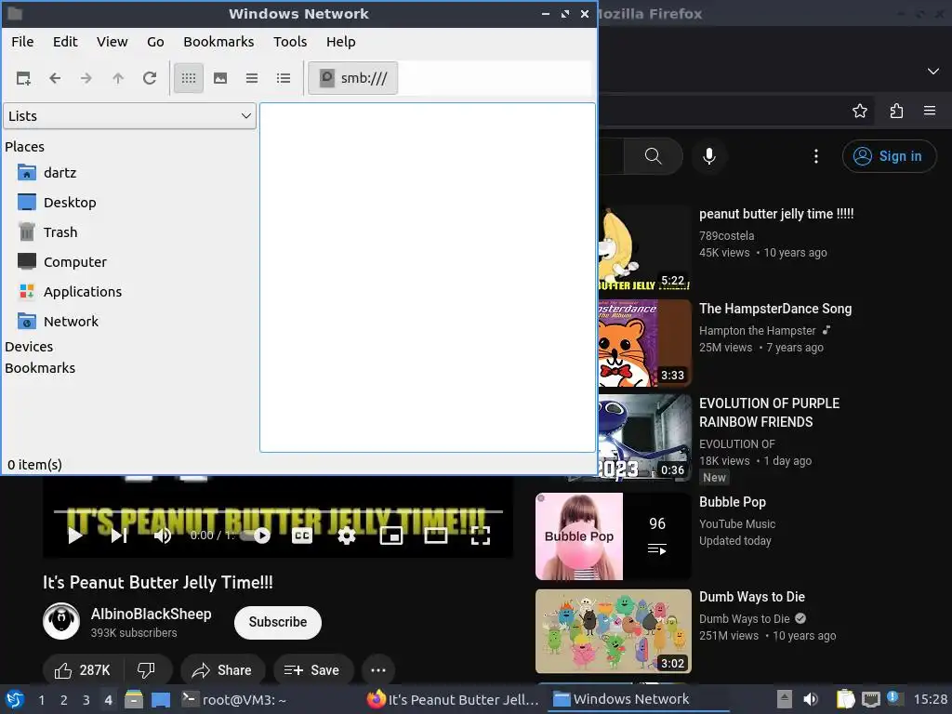The height and width of the screenshot is (714, 952).
Task: Open Bubble Pop playlist thumbnail
Action: pos(614,536)
